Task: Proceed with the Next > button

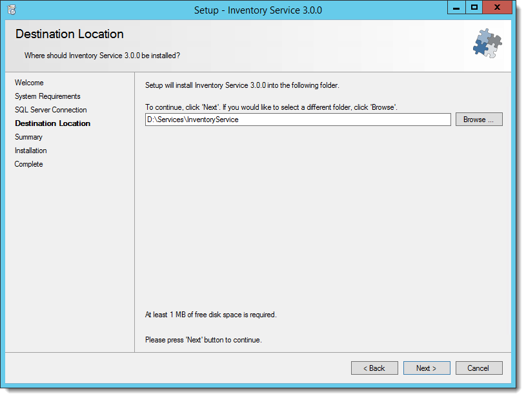Action: tap(427, 368)
